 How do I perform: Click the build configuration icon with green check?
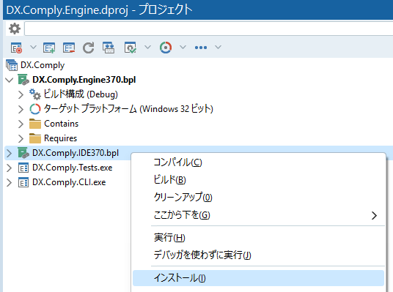(131, 48)
